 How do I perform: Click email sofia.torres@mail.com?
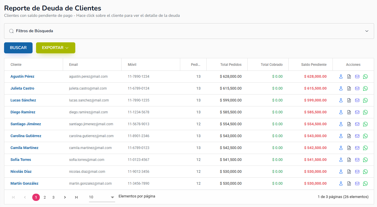(87, 160)
